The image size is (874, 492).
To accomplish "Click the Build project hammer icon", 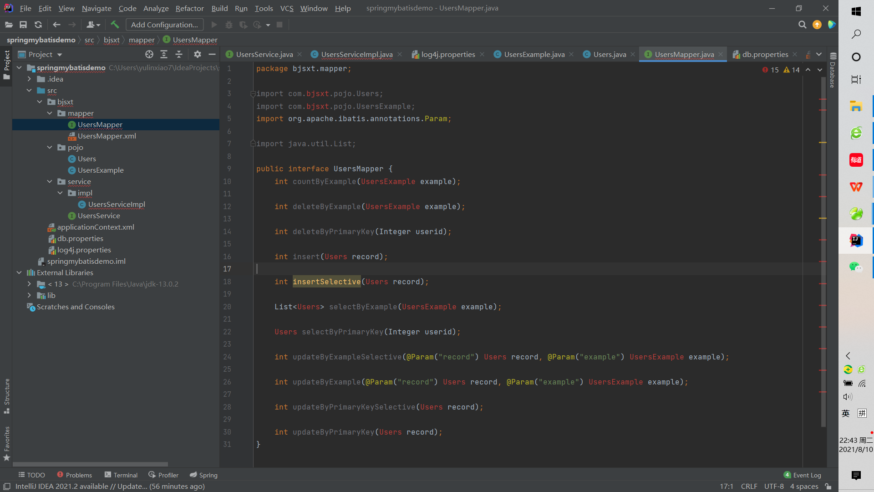I will click(x=115, y=25).
